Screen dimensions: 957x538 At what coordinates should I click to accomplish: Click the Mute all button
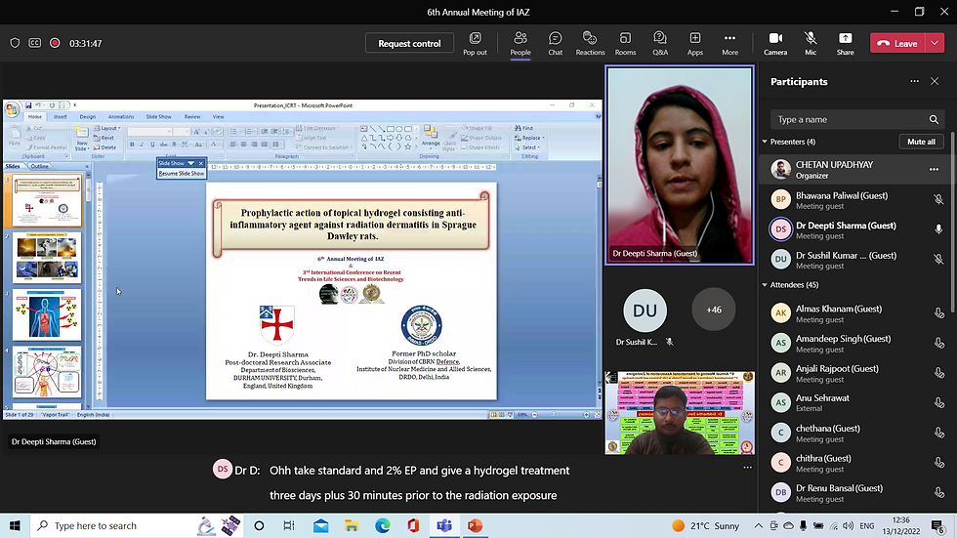[921, 142]
